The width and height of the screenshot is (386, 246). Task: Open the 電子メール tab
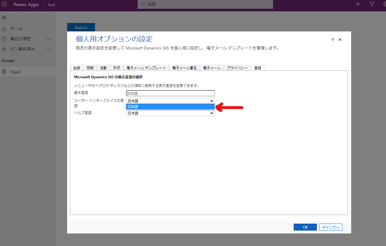tap(212, 68)
